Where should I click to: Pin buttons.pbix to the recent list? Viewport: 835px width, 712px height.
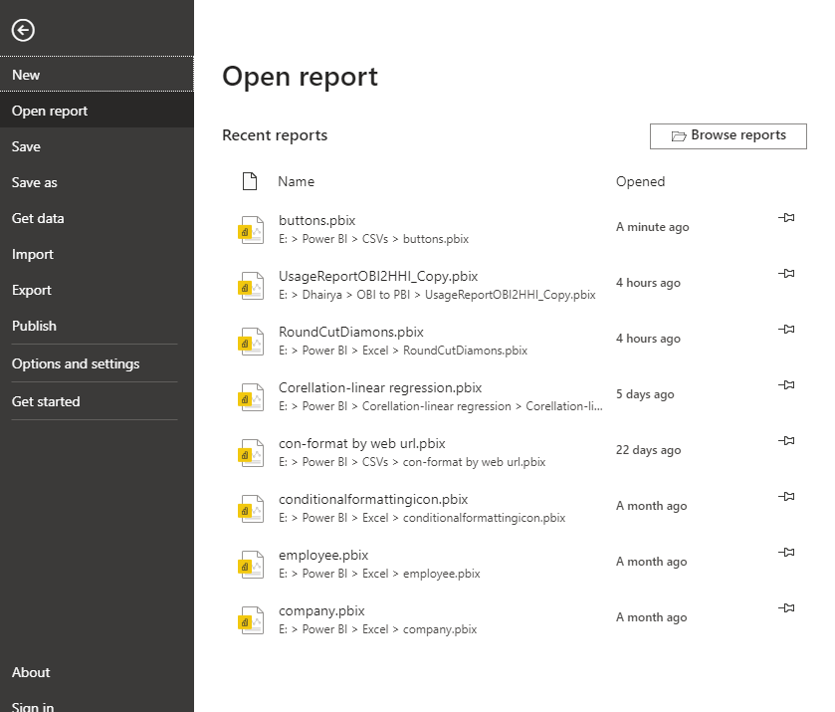point(786,217)
